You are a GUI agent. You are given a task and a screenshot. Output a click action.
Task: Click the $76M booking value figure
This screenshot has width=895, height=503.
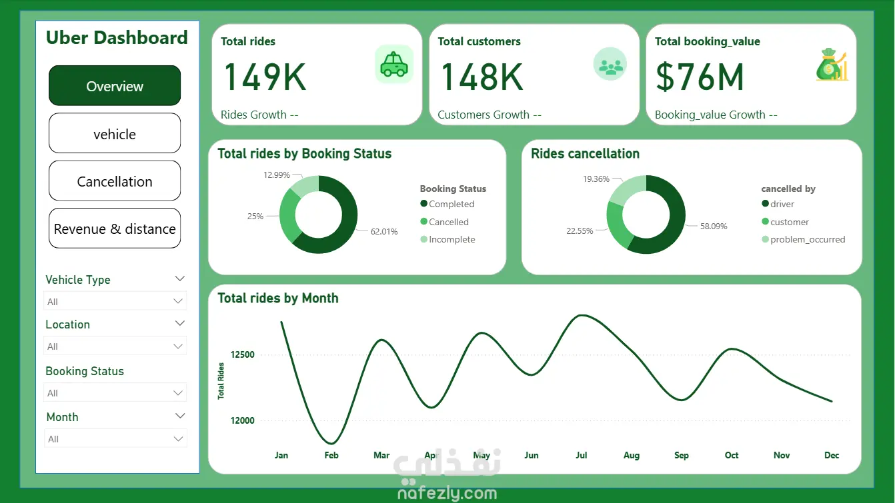[700, 77]
